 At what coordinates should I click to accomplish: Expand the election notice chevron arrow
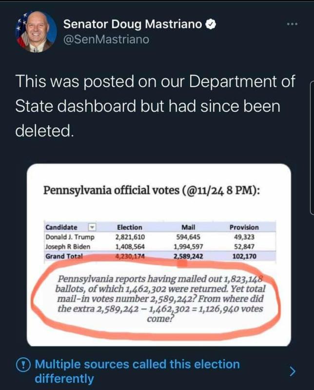(293, 371)
